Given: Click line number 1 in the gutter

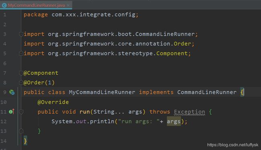Looking at the screenshot, I should click(5, 15).
